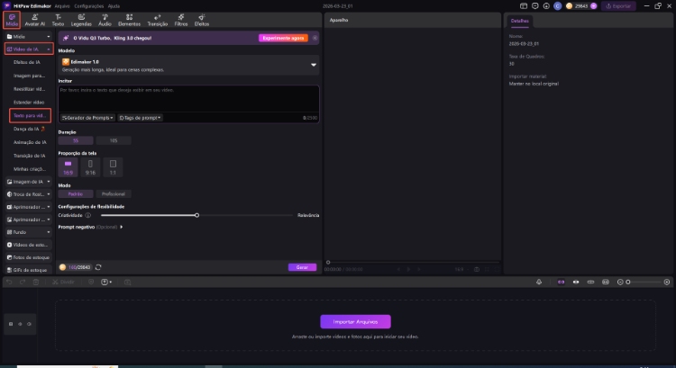Choose the 16:9 aspect ratio

69,167
